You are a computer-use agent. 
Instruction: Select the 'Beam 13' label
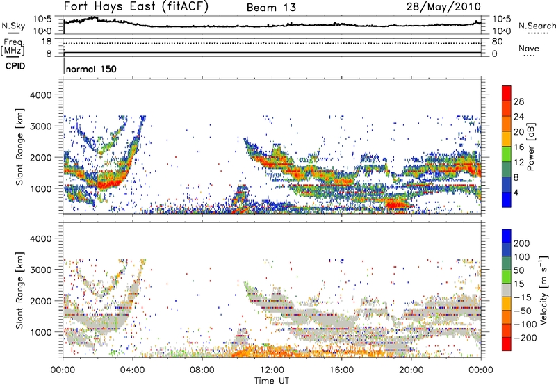click(x=271, y=8)
